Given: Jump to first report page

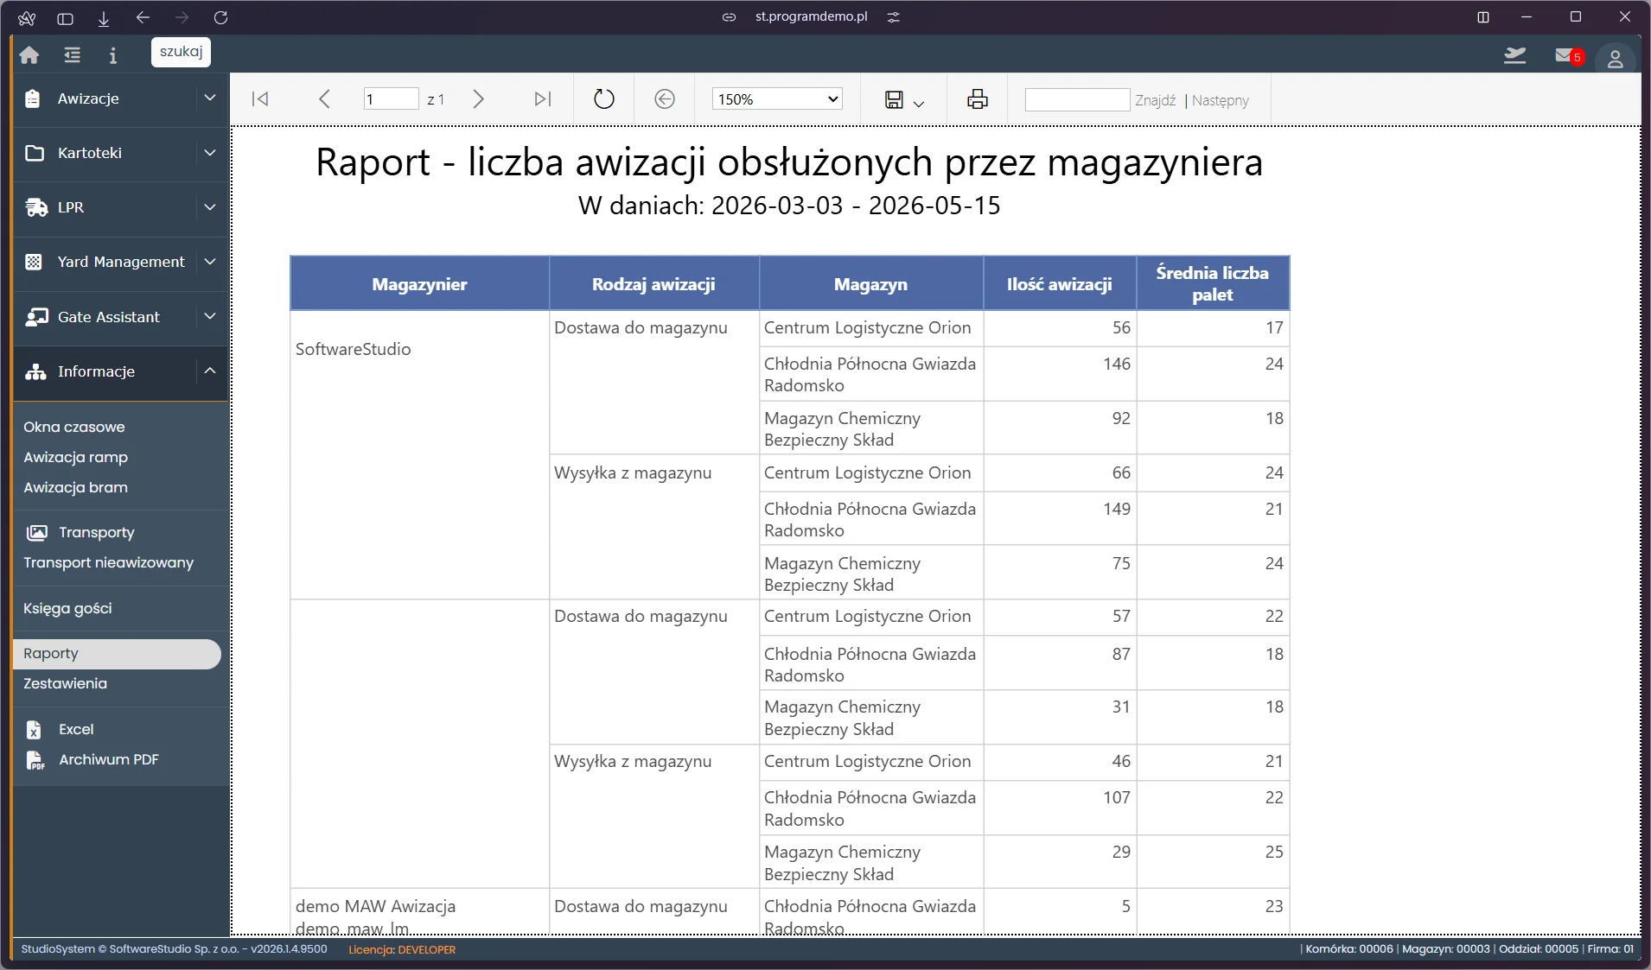Looking at the screenshot, I should point(260,99).
